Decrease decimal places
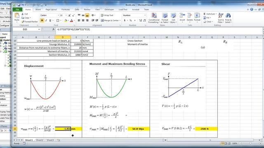 pyautogui.click(x=144, y=21)
